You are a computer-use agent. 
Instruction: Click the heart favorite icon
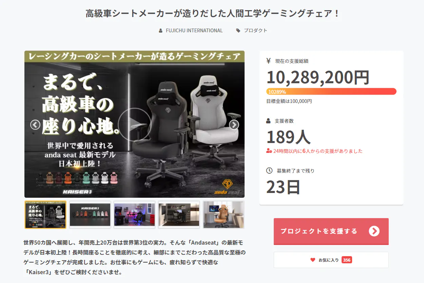[313, 260]
